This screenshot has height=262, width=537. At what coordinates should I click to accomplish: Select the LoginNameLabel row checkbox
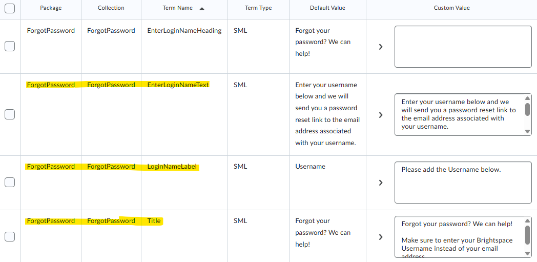[10, 182]
